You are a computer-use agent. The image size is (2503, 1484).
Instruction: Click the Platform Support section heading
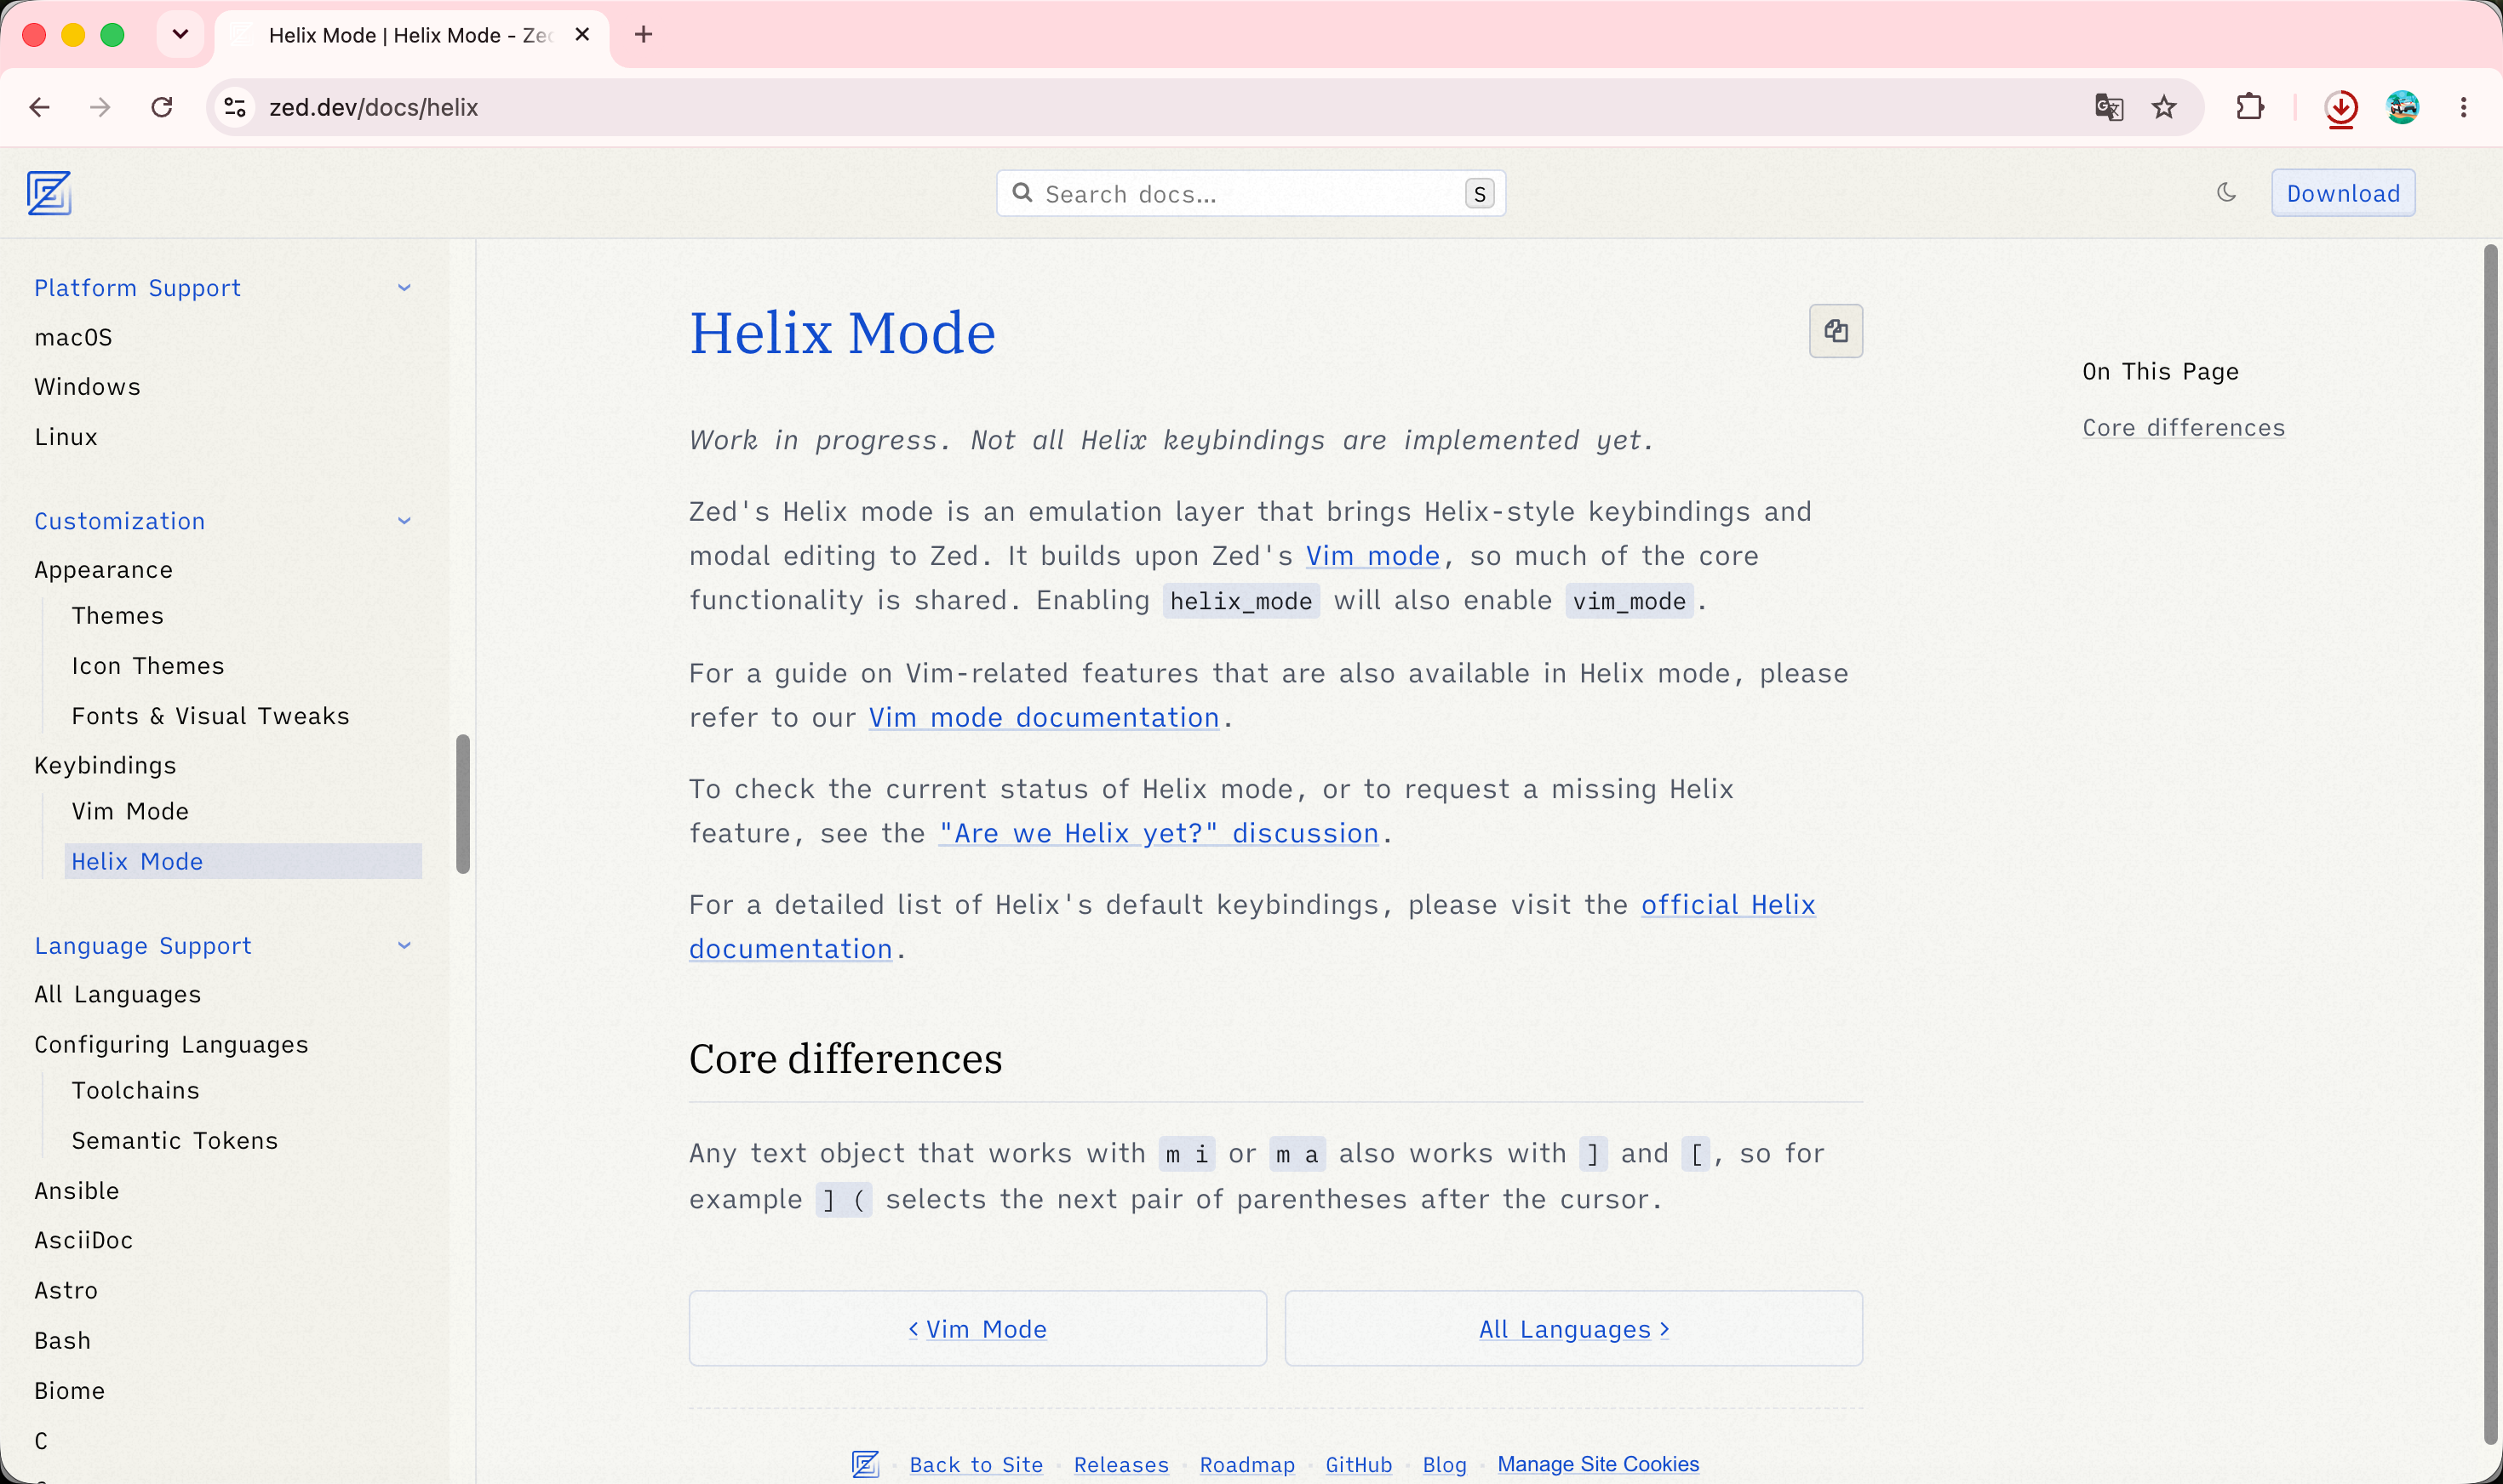coord(137,288)
